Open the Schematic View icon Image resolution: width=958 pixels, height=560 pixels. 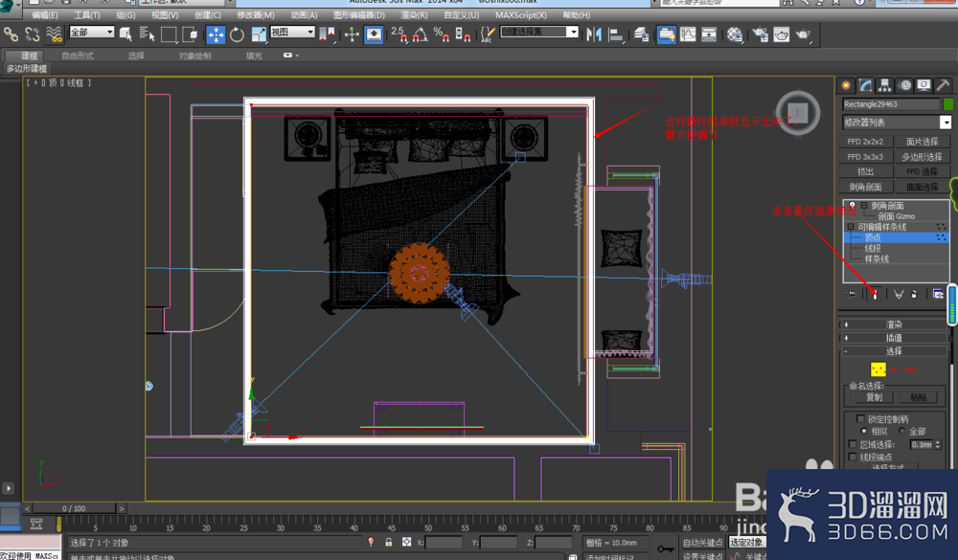[709, 34]
